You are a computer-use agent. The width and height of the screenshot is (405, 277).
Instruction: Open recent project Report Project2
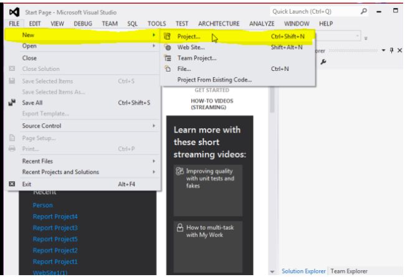pyautogui.click(x=55, y=250)
